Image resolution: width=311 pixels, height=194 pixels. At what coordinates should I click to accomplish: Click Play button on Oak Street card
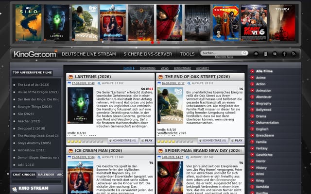pyautogui.click(x=237, y=141)
